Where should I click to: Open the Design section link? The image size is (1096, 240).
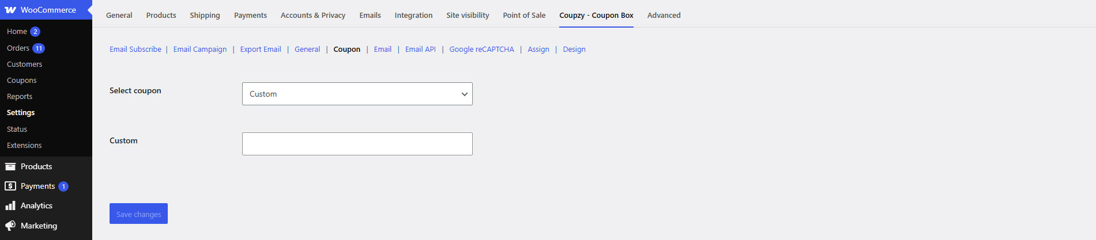point(574,49)
